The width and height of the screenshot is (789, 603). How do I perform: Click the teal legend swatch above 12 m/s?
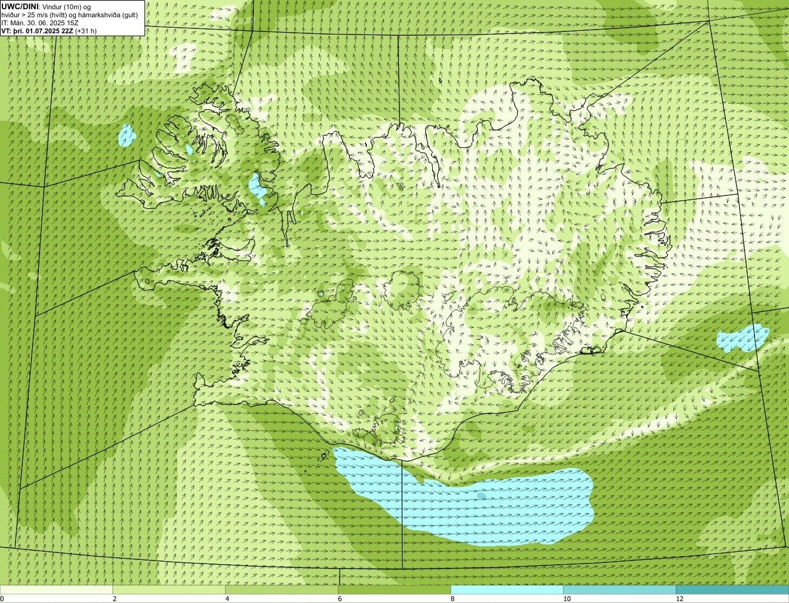732,590
